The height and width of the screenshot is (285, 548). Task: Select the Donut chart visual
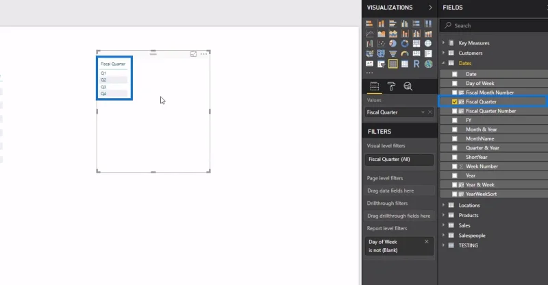point(405,43)
